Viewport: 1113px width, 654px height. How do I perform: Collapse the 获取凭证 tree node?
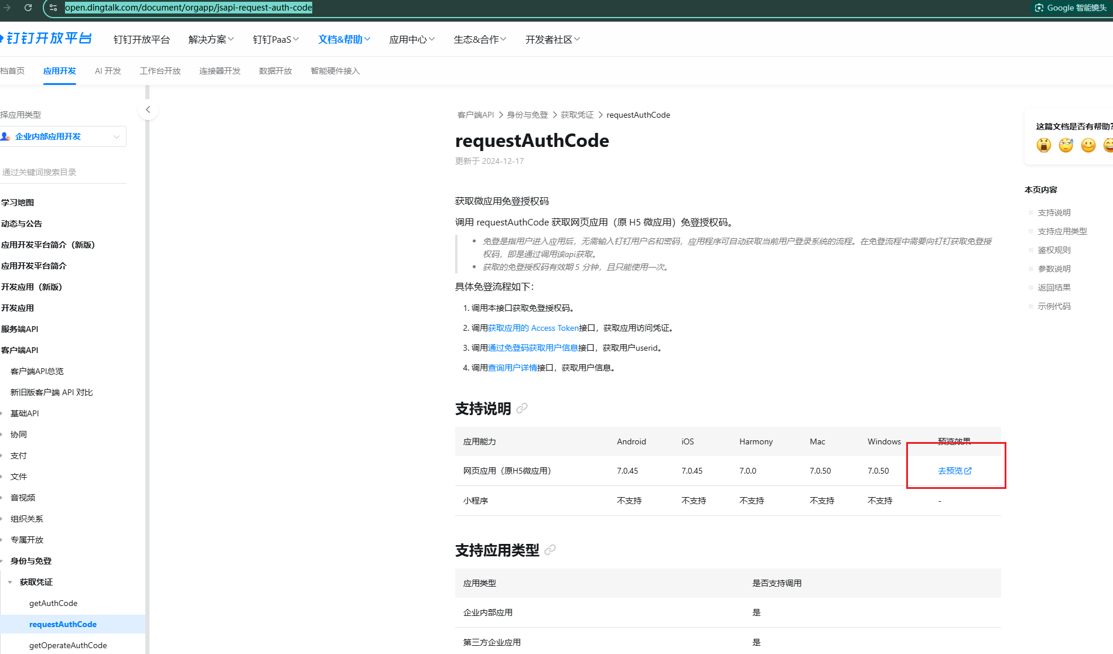point(10,582)
